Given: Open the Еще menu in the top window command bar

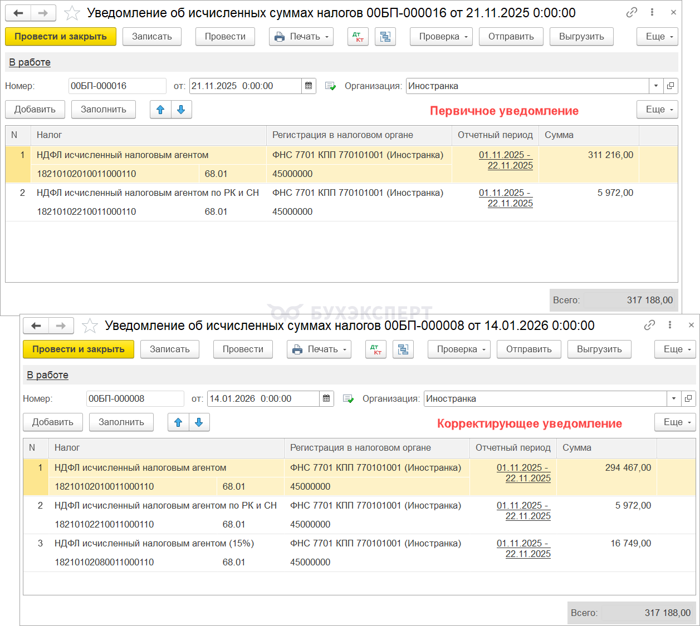Looking at the screenshot, I should point(657,37).
